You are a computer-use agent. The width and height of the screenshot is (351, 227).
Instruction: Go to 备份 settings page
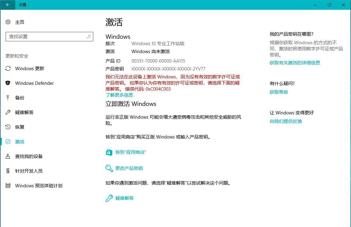point(20,98)
